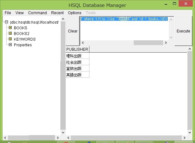Collapse the jdbc:hsqldb connection root node

[x=6, y=22]
